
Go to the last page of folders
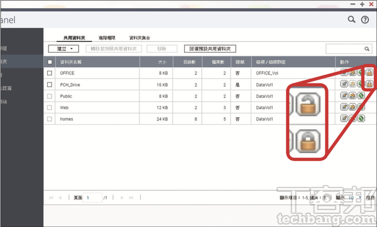131,198
